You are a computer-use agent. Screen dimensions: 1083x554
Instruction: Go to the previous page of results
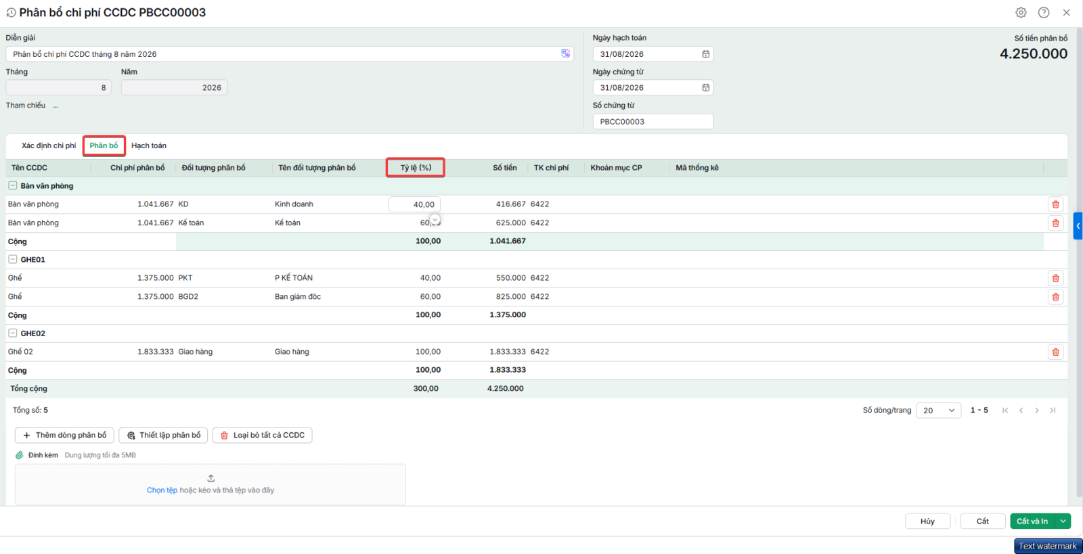point(1021,411)
